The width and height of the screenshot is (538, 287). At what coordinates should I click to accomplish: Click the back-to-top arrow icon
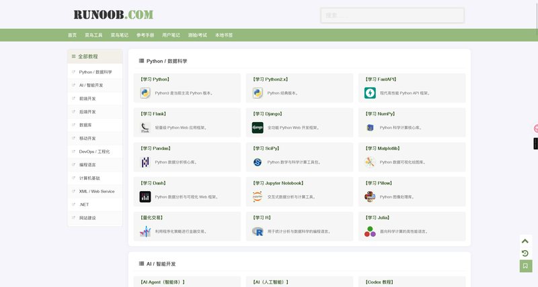pyautogui.click(x=525, y=241)
